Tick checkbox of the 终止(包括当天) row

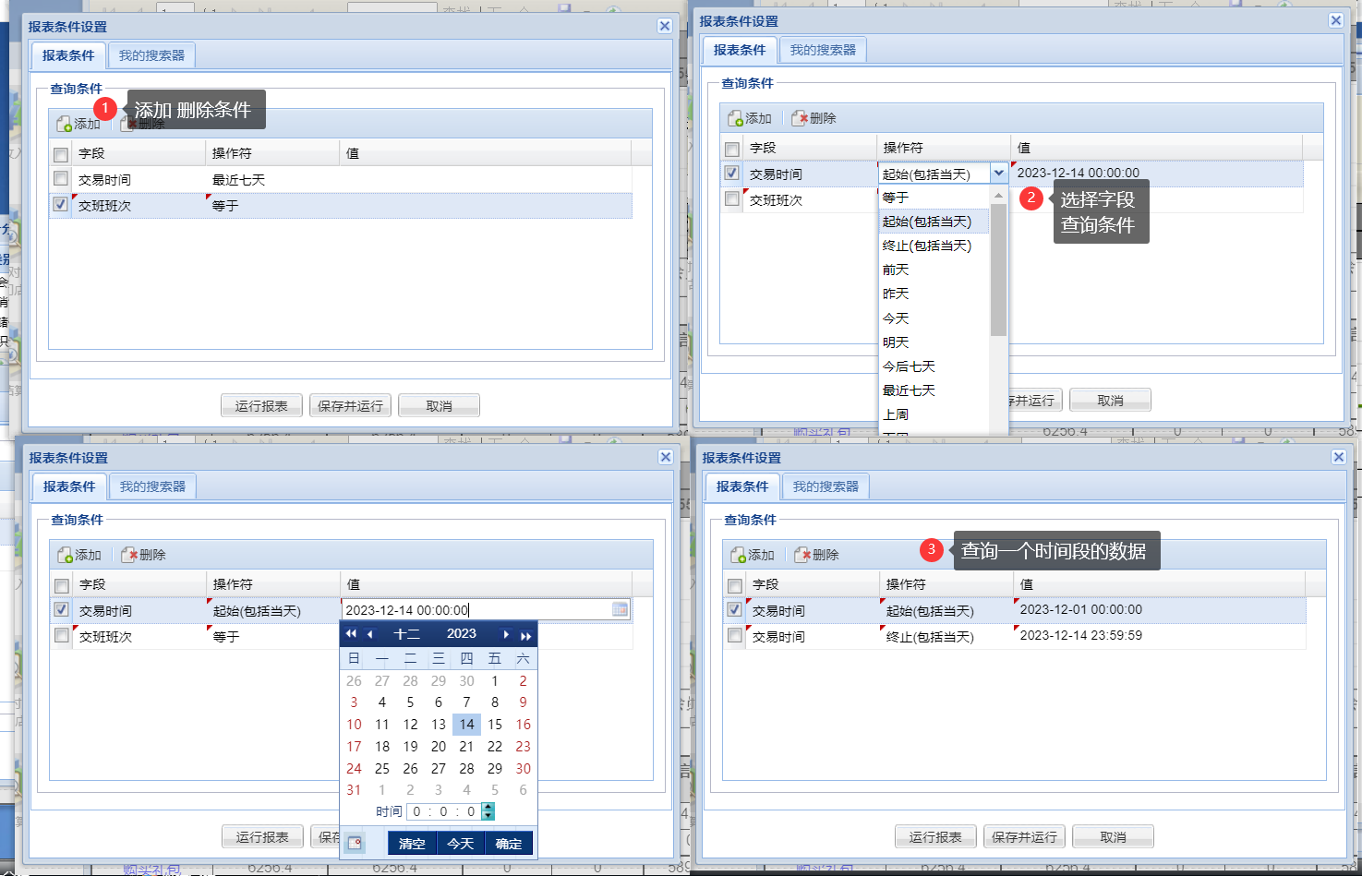tap(735, 636)
